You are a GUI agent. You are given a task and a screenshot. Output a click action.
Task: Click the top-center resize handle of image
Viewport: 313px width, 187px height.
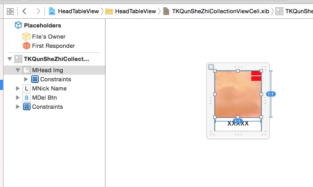click(238, 71)
